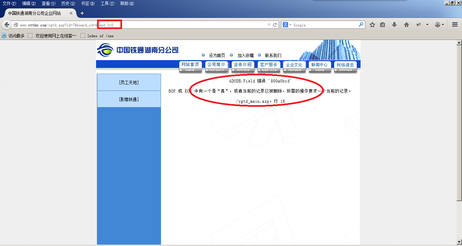Open the 新闻中心 NEWS nav button

pyautogui.click(x=320, y=67)
